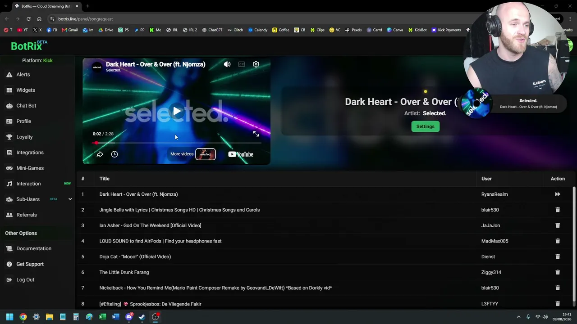Image resolution: width=577 pixels, height=324 pixels.
Task: Delete the Doja Cat Mooo! request
Action: coord(558,256)
